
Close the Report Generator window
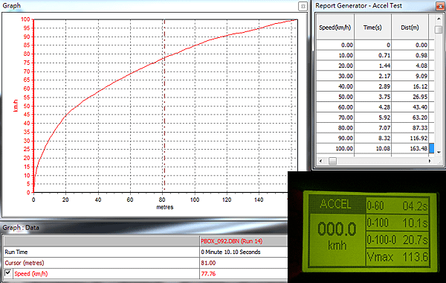pyautogui.click(x=440, y=6)
